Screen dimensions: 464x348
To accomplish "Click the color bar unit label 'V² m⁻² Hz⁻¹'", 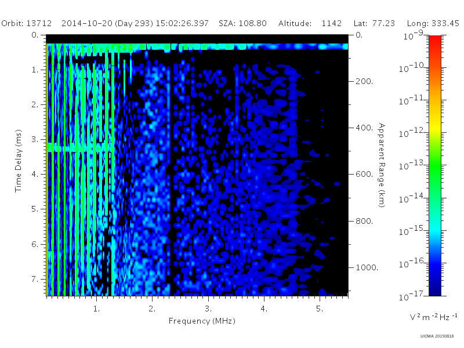I will (433, 317).
